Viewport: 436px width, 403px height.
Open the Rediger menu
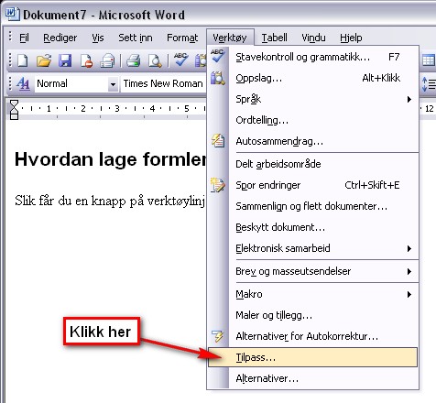tap(60, 38)
